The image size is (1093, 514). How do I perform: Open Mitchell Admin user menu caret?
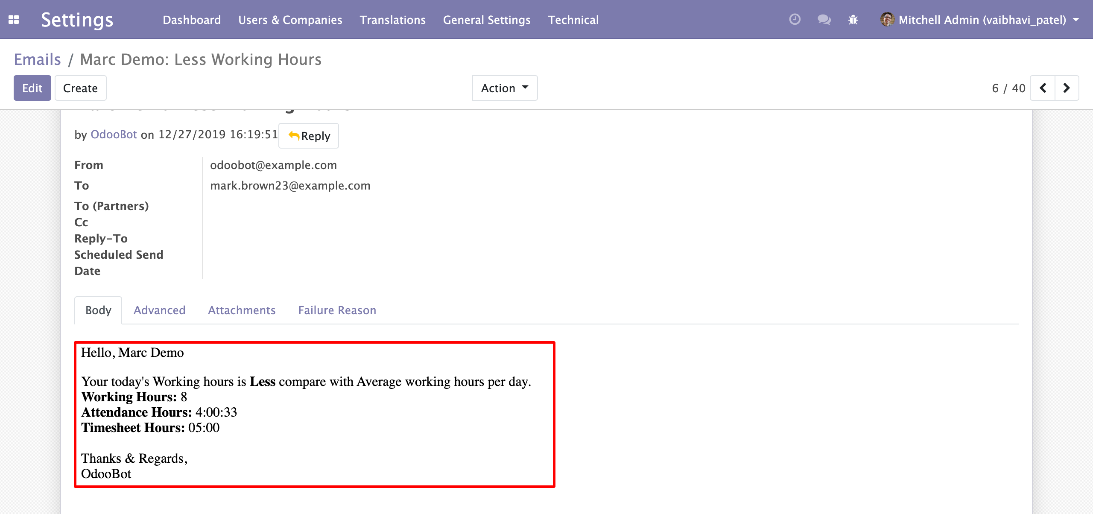point(1076,20)
